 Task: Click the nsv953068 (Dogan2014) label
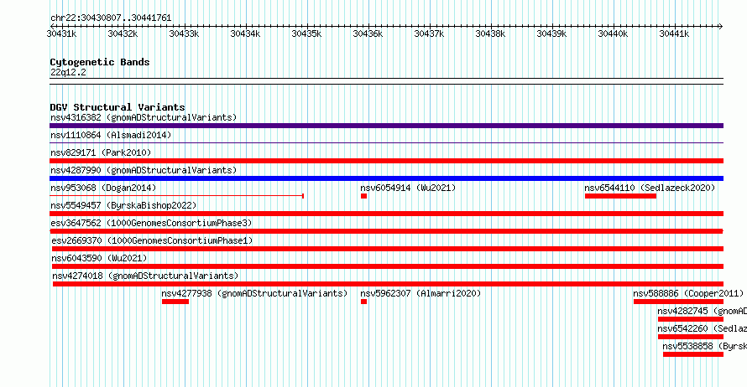[103, 188]
